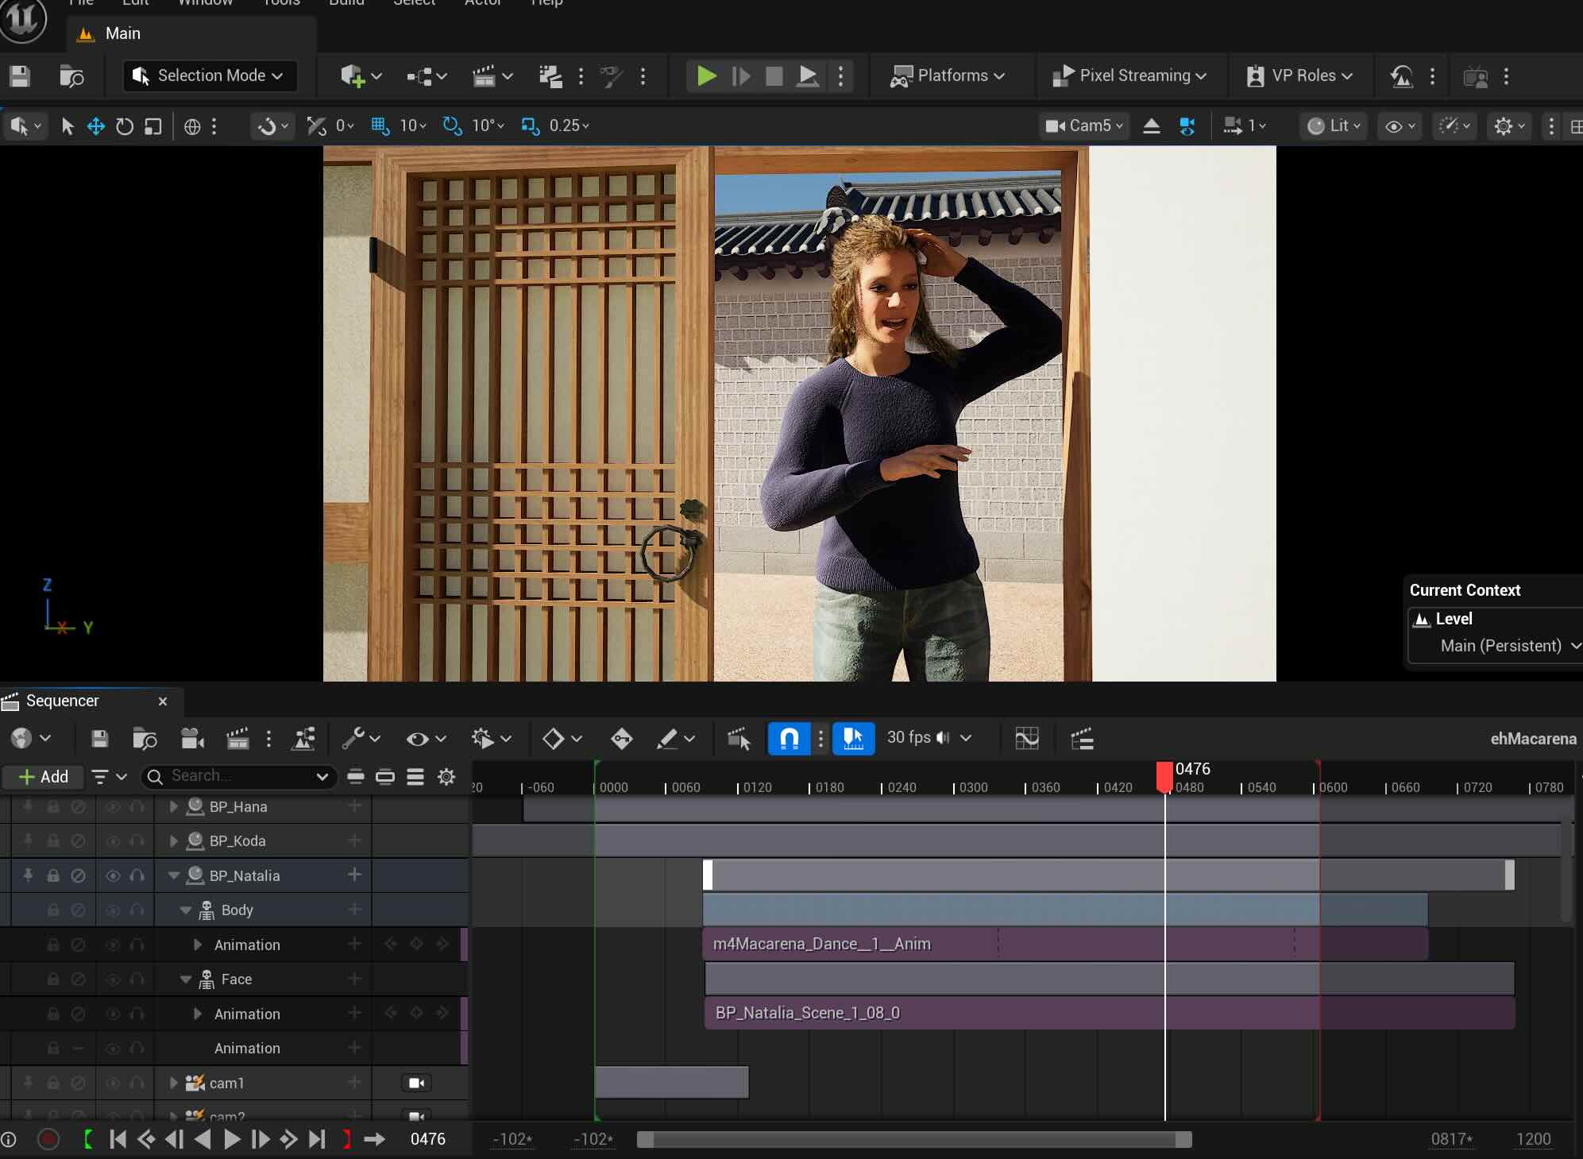Toggle visibility eye for BP_Natalia
The height and width of the screenshot is (1159, 1583).
point(113,875)
